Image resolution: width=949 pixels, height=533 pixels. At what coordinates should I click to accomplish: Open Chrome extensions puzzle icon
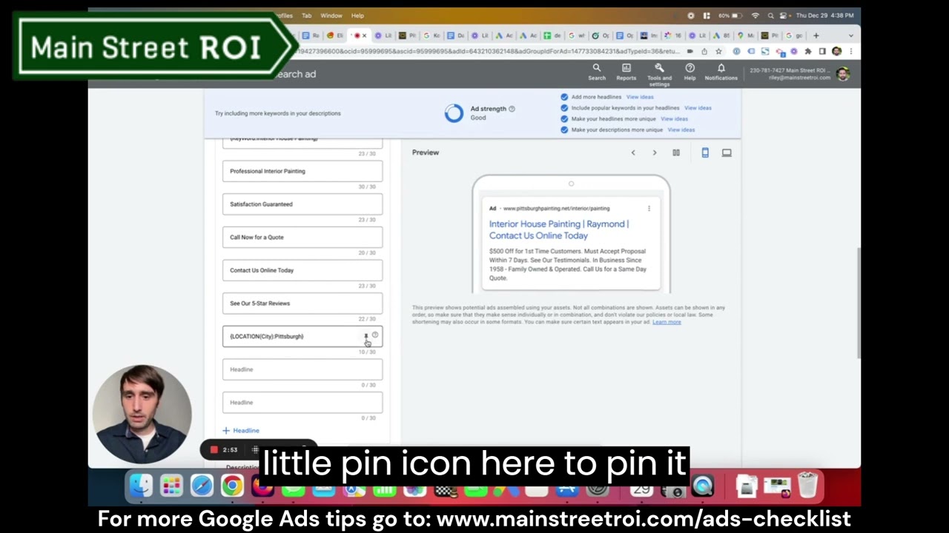coord(808,51)
